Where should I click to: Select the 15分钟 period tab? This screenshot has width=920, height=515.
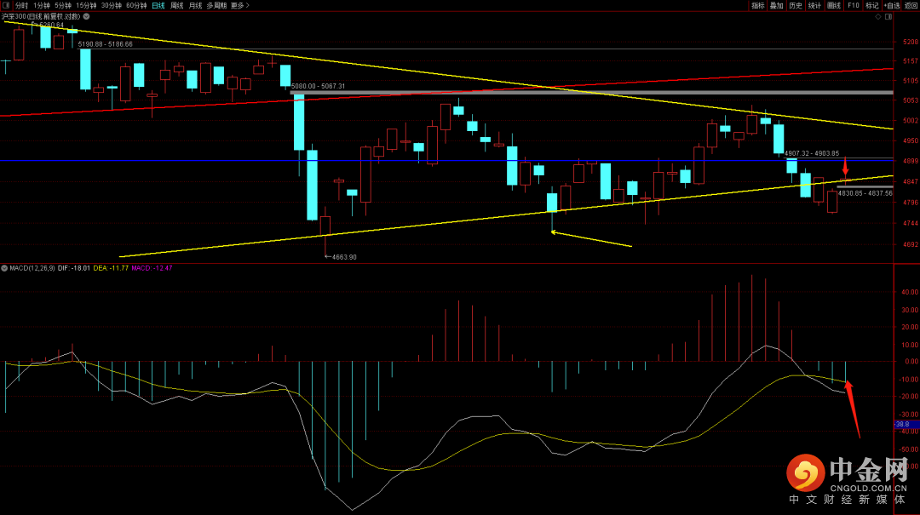86,5
